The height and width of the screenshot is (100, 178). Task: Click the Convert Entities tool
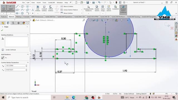[44, 8]
